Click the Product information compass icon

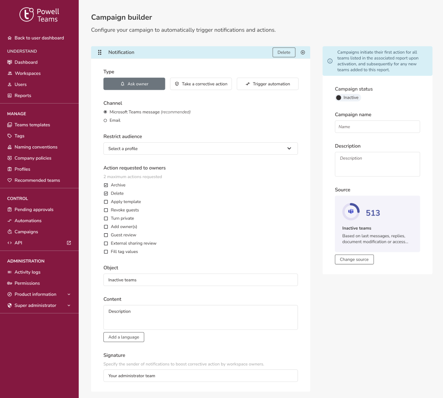[10, 294]
